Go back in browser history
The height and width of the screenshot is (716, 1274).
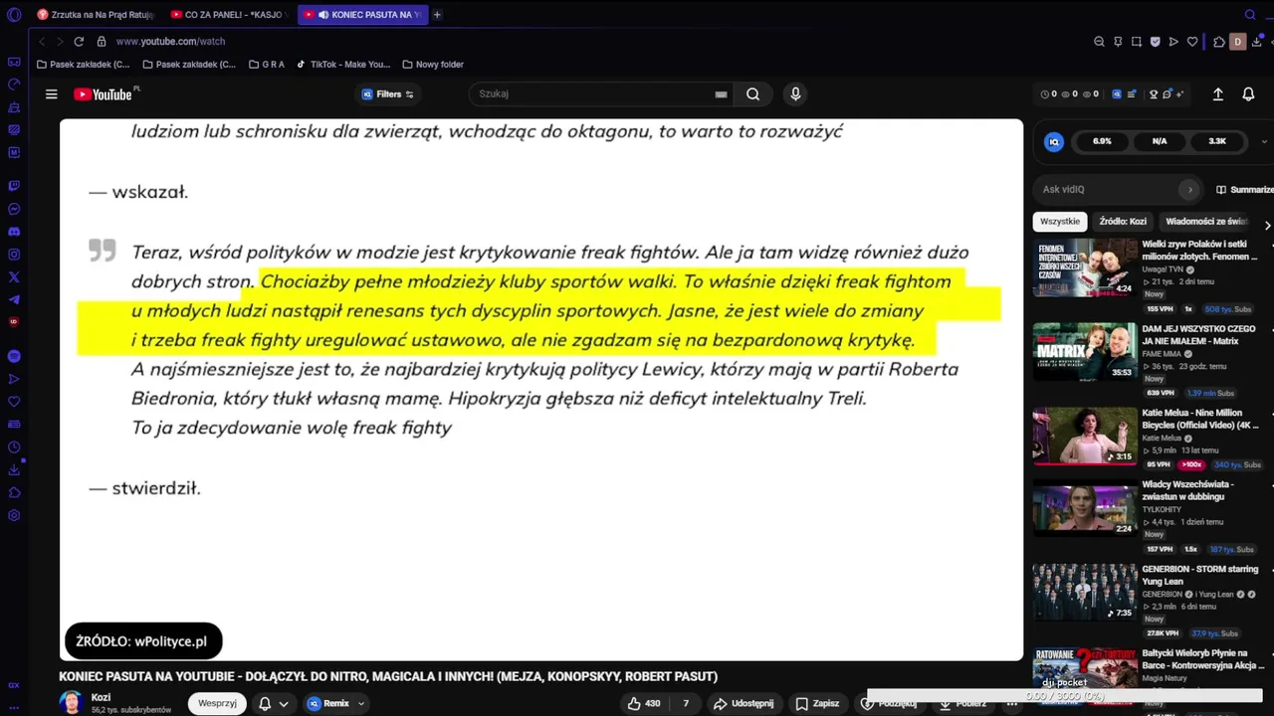(42, 42)
